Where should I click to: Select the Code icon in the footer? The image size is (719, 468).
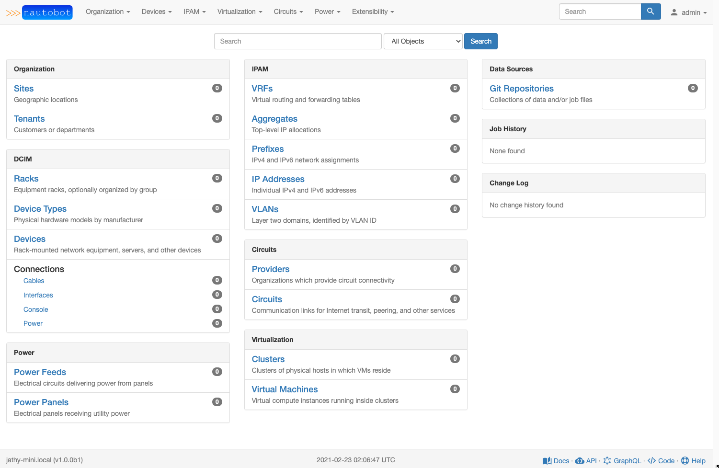[x=651, y=460]
